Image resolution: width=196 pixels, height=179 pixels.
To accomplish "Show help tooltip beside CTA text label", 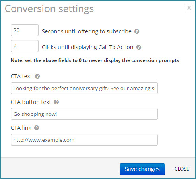I will coord(37,76).
